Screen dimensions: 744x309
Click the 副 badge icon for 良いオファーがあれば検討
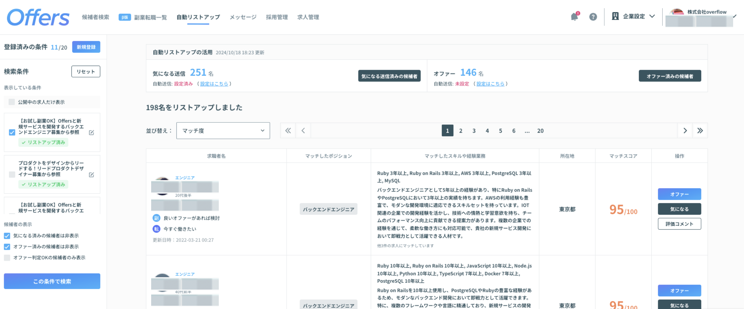156,218
